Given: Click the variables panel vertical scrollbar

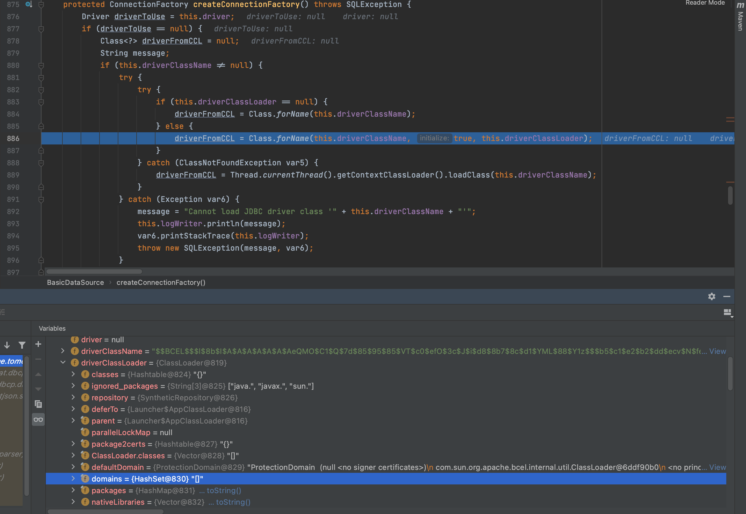Looking at the screenshot, I should pyautogui.click(x=730, y=373).
